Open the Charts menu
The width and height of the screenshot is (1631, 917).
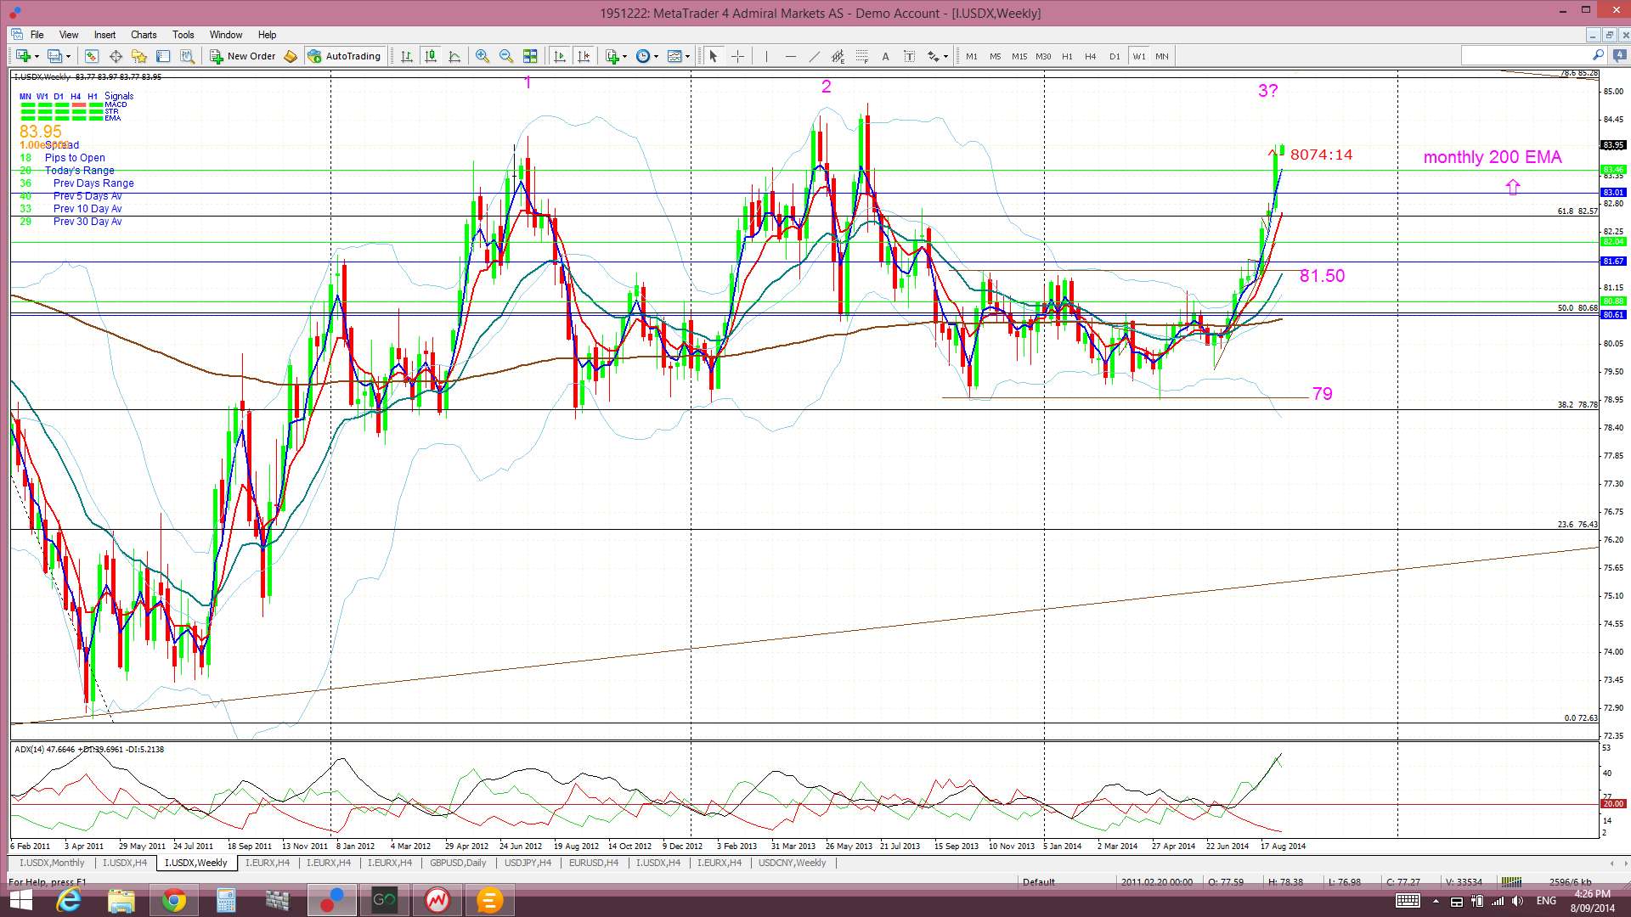[144, 35]
